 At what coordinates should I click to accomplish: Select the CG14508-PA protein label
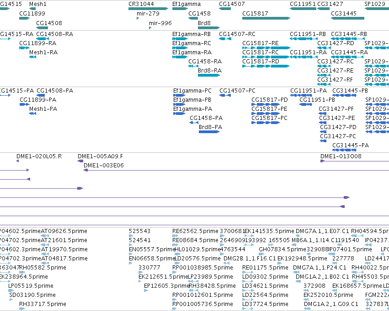pos(55,91)
